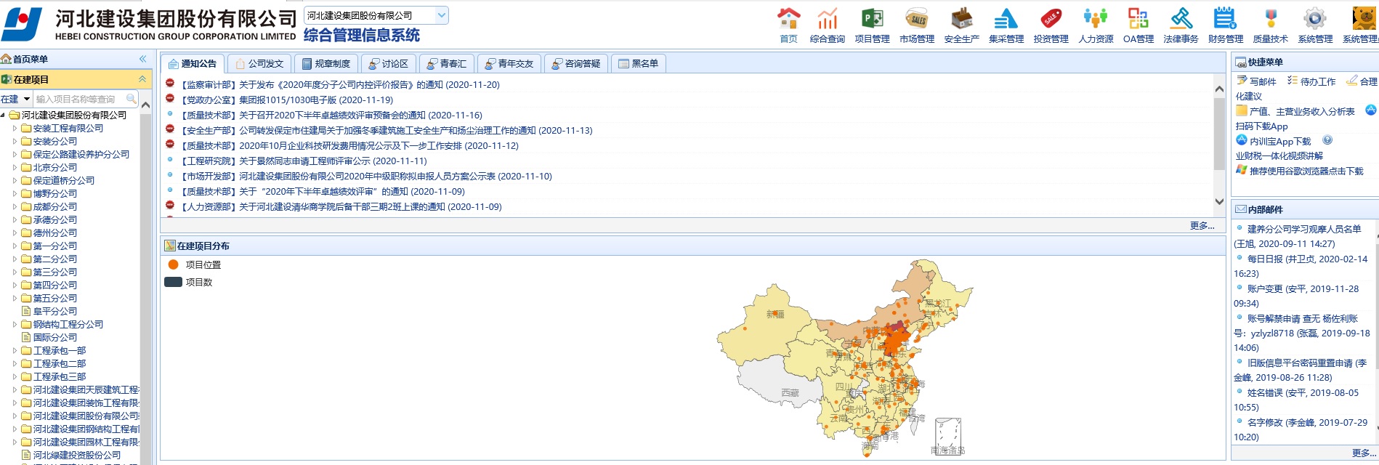Switch to the 规章制度 tab
1379x465 pixels.
coord(326,64)
